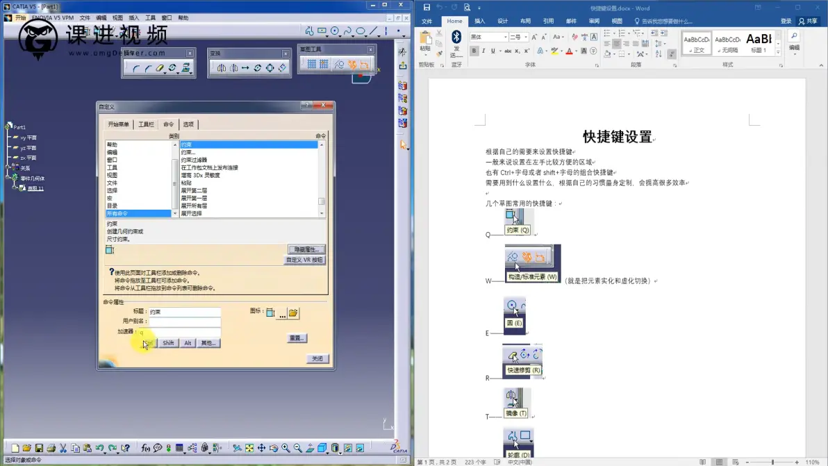Open the font name dropdown showing 黑体
The height and width of the screenshot is (466, 828).
505,37
